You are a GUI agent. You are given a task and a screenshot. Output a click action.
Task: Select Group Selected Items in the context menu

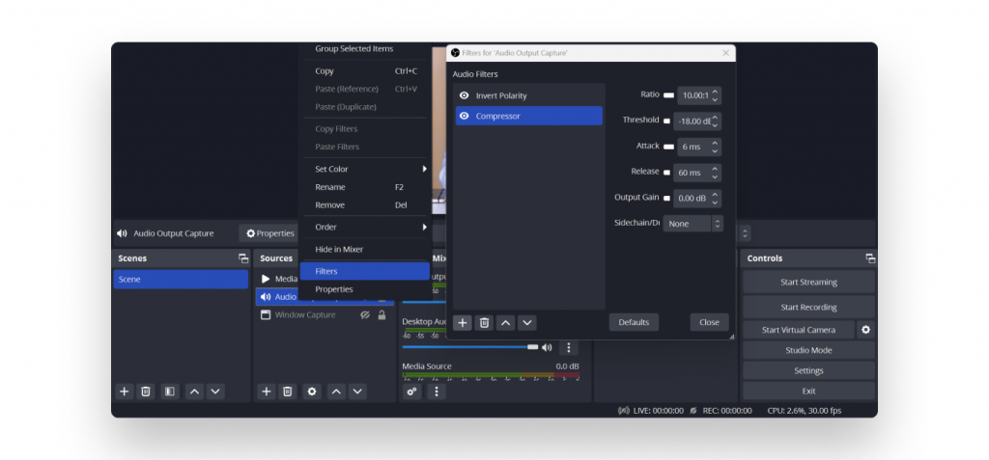365,48
